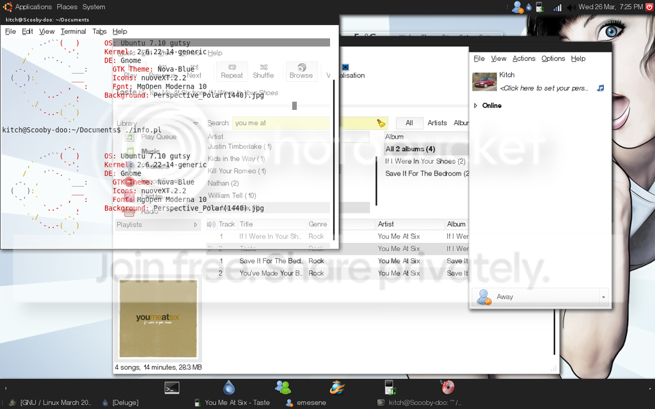Select the Artists search filter
This screenshot has height=409, width=655.
(437, 123)
